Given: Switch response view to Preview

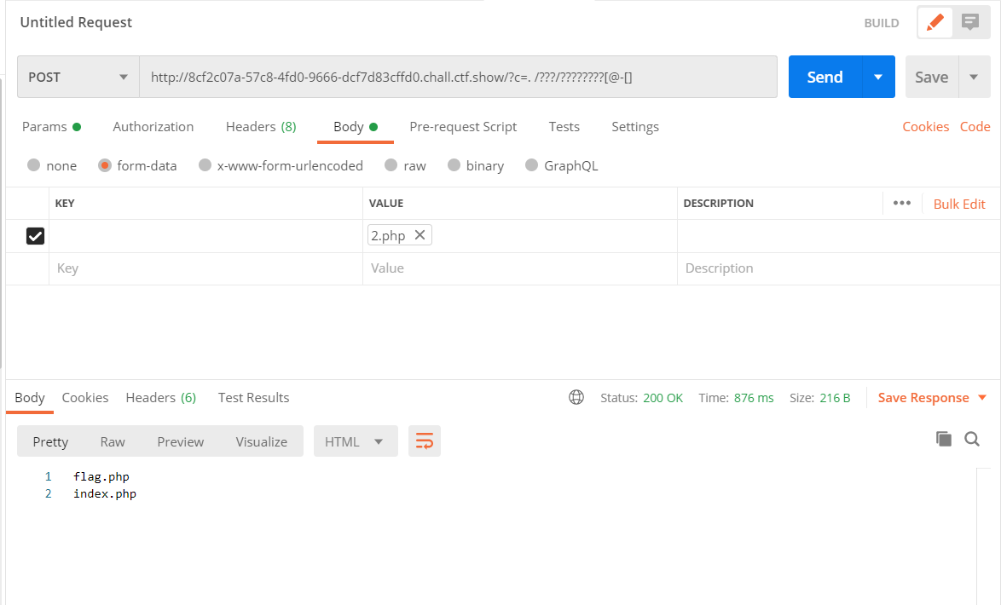Looking at the screenshot, I should 180,441.
